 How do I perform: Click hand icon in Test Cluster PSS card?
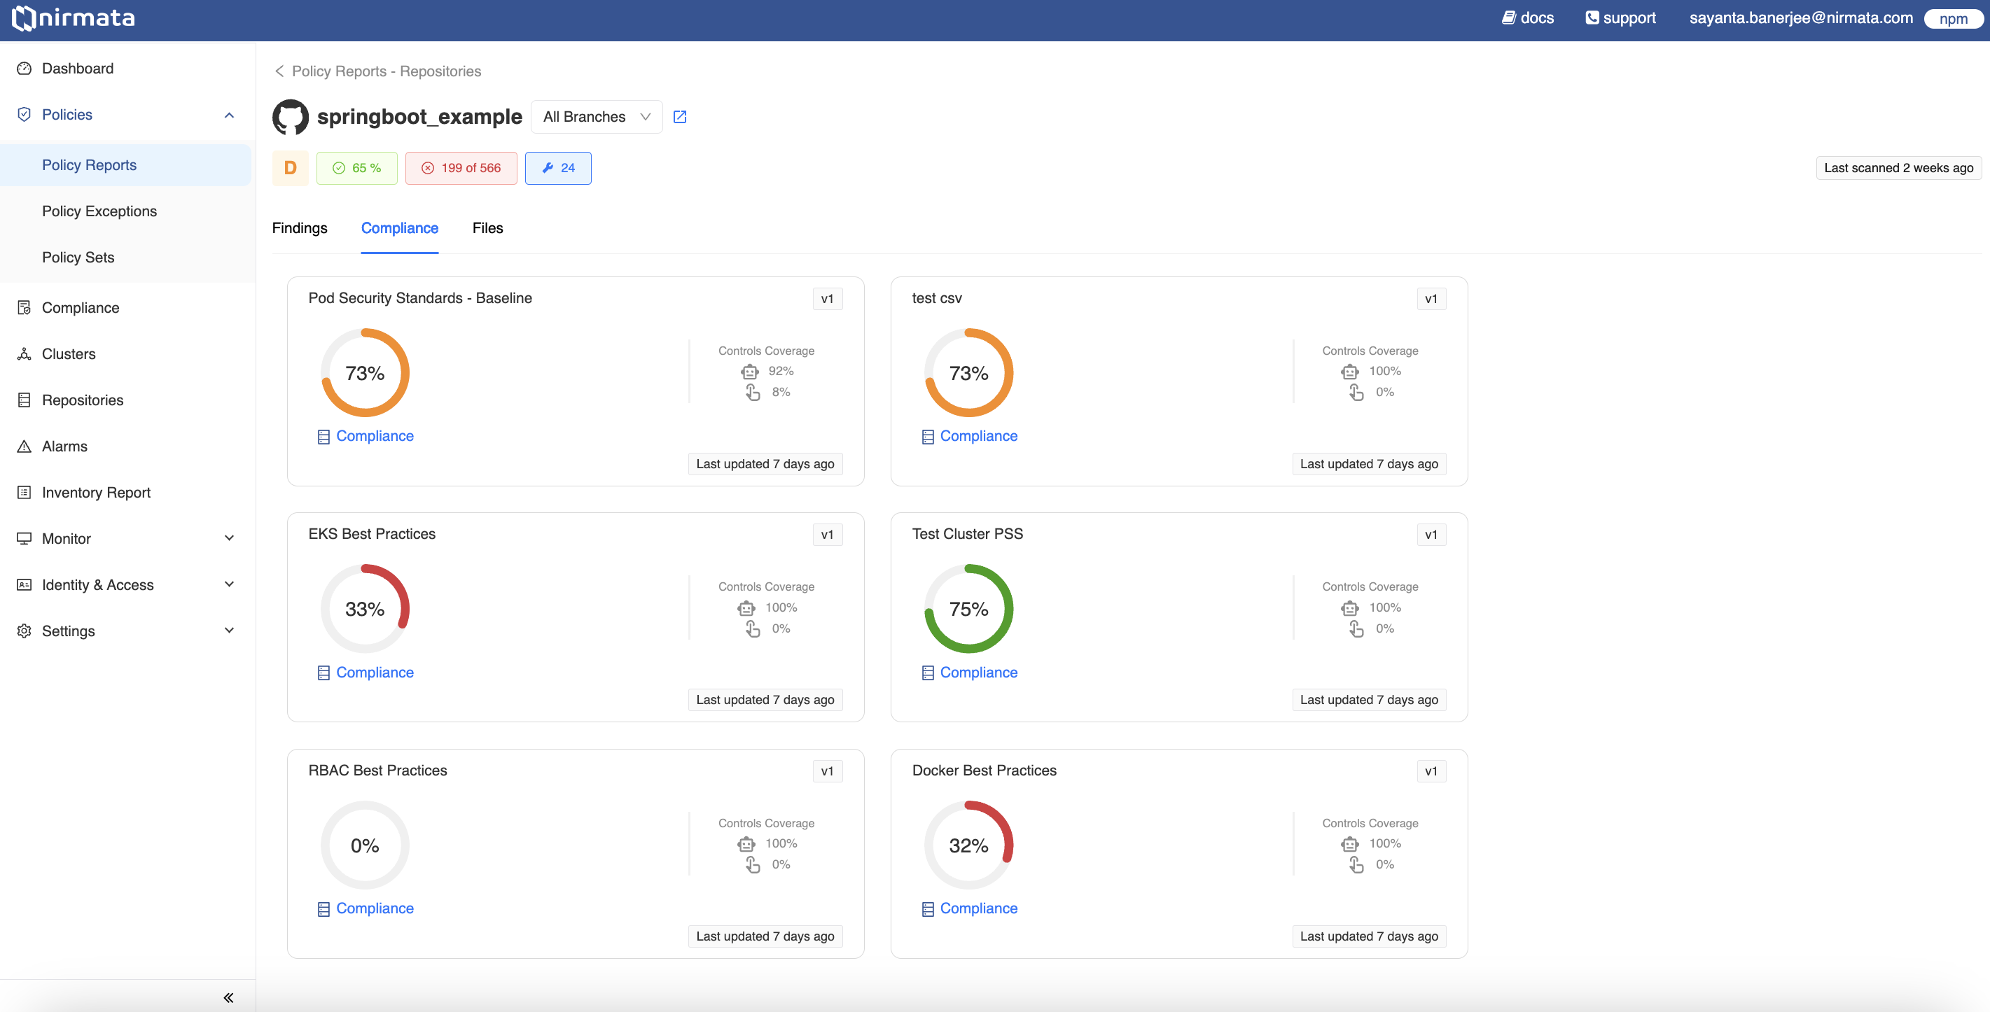tap(1356, 629)
